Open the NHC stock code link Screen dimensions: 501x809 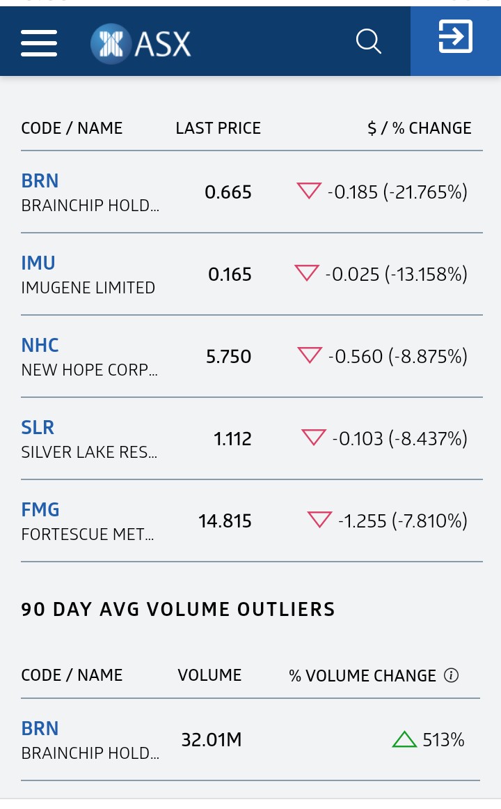coord(40,346)
